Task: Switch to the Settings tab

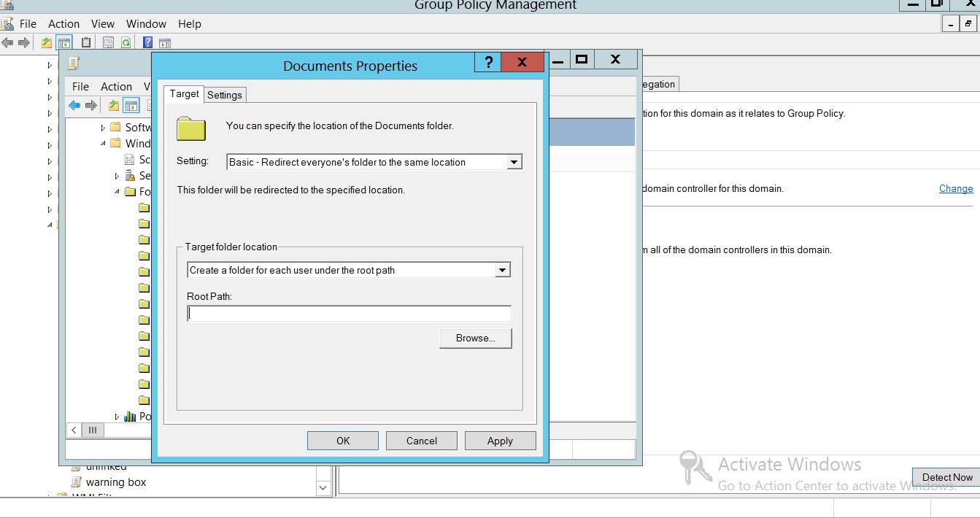Action: click(x=224, y=95)
